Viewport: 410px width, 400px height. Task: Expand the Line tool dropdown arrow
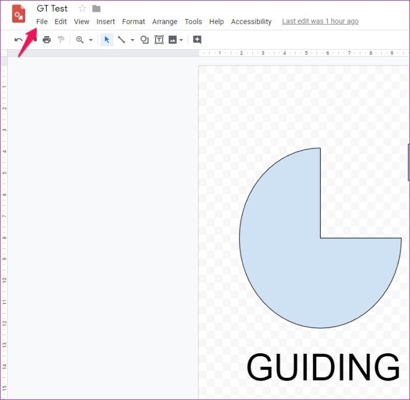[x=133, y=40]
